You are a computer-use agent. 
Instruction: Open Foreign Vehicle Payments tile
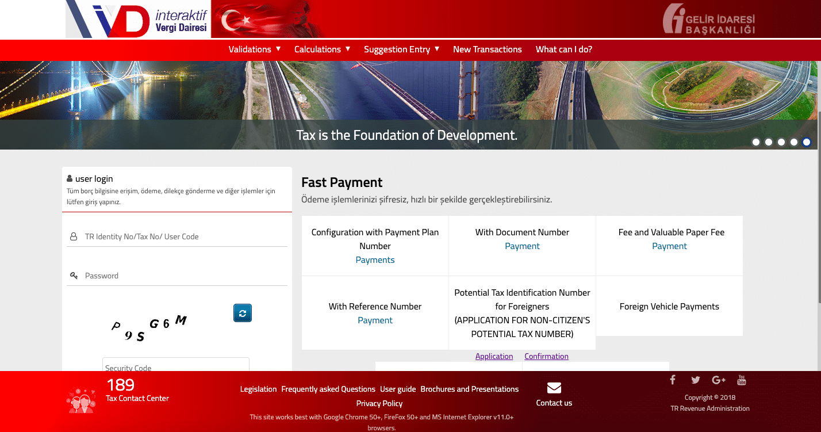pos(669,306)
